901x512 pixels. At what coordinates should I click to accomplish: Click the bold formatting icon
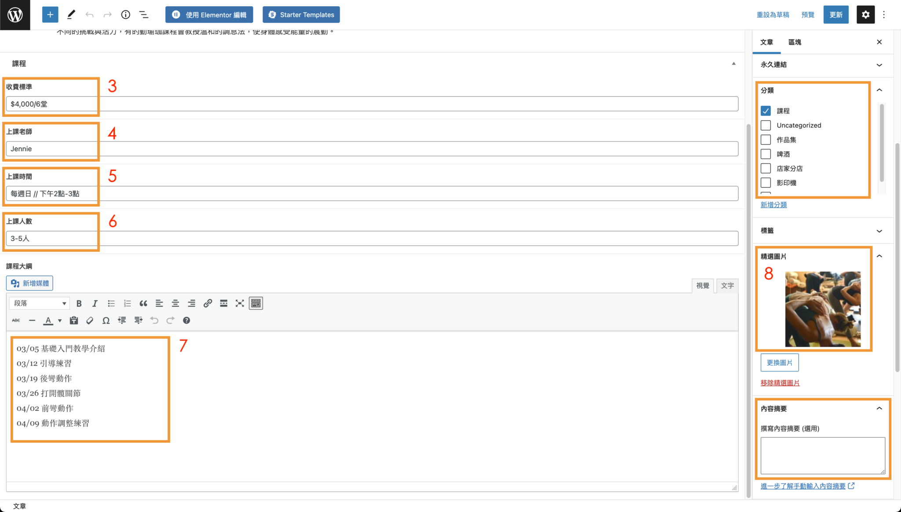(x=79, y=303)
